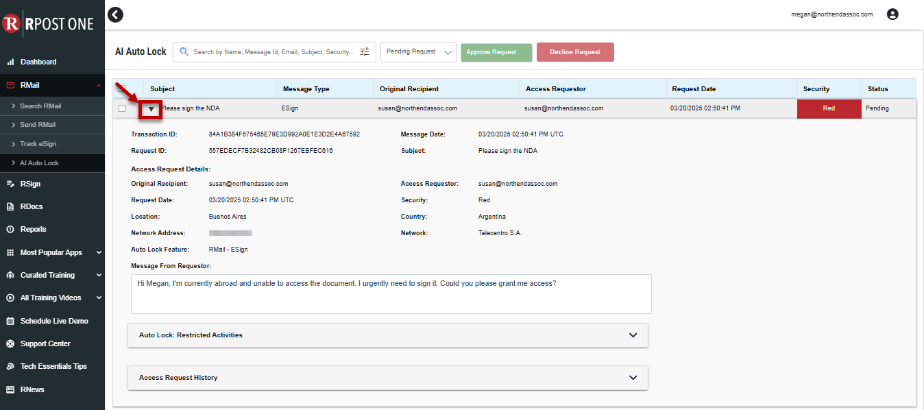Click the Approve Request button
The image size is (924, 410).
pos(496,52)
